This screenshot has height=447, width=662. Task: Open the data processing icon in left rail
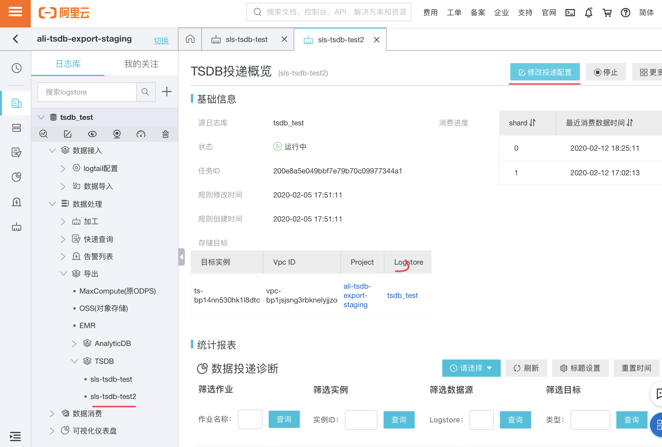click(x=16, y=227)
